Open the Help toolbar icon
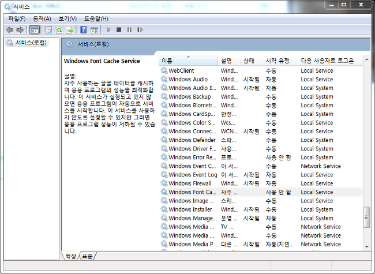 pos(83,30)
